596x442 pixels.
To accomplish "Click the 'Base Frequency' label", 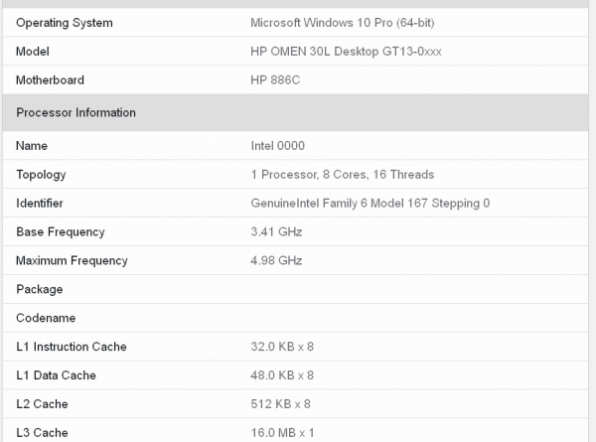I will coord(60,232).
